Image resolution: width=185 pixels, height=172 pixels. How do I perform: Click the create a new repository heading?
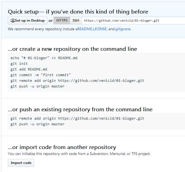[x=73, y=49]
